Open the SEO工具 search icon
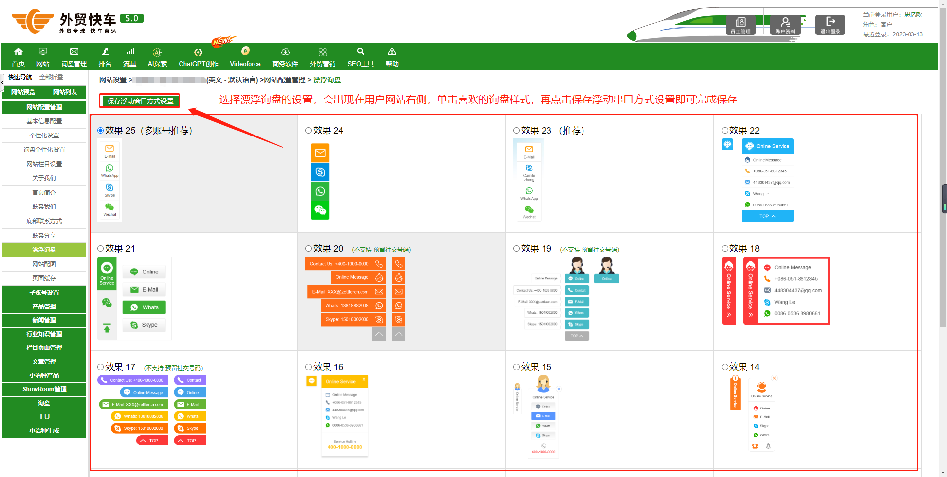This screenshot has width=947, height=477. (x=361, y=51)
